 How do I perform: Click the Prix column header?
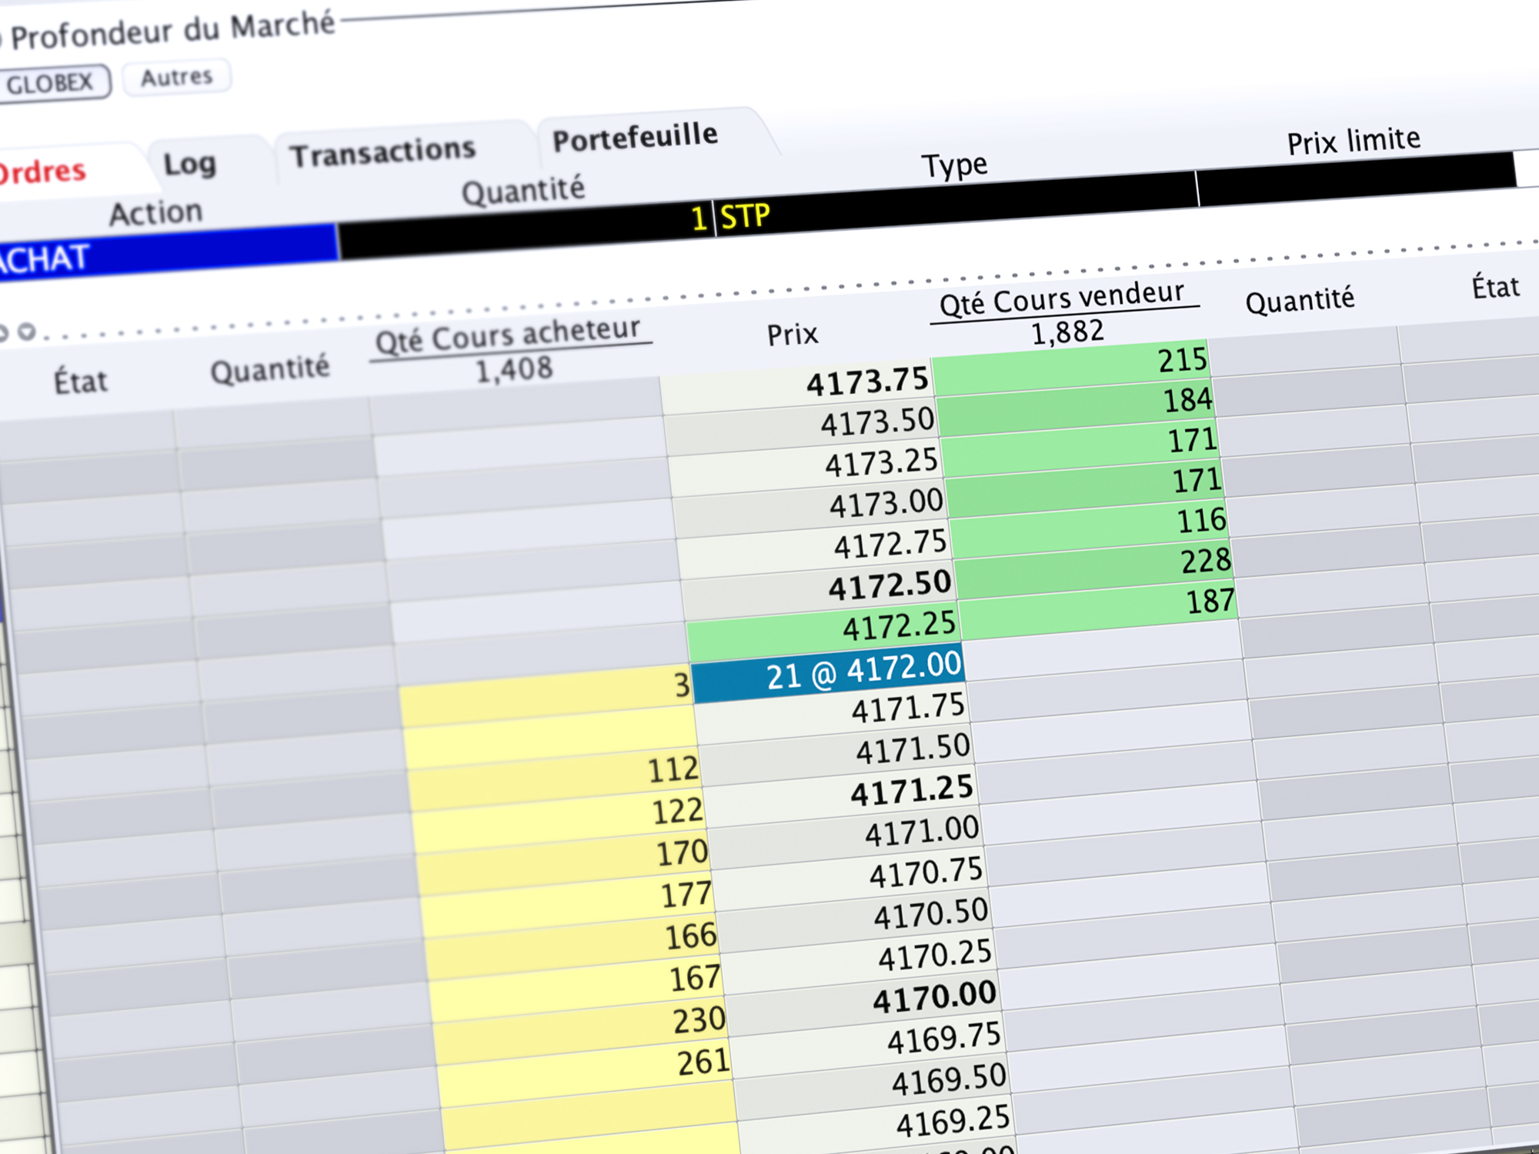tap(792, 335)
